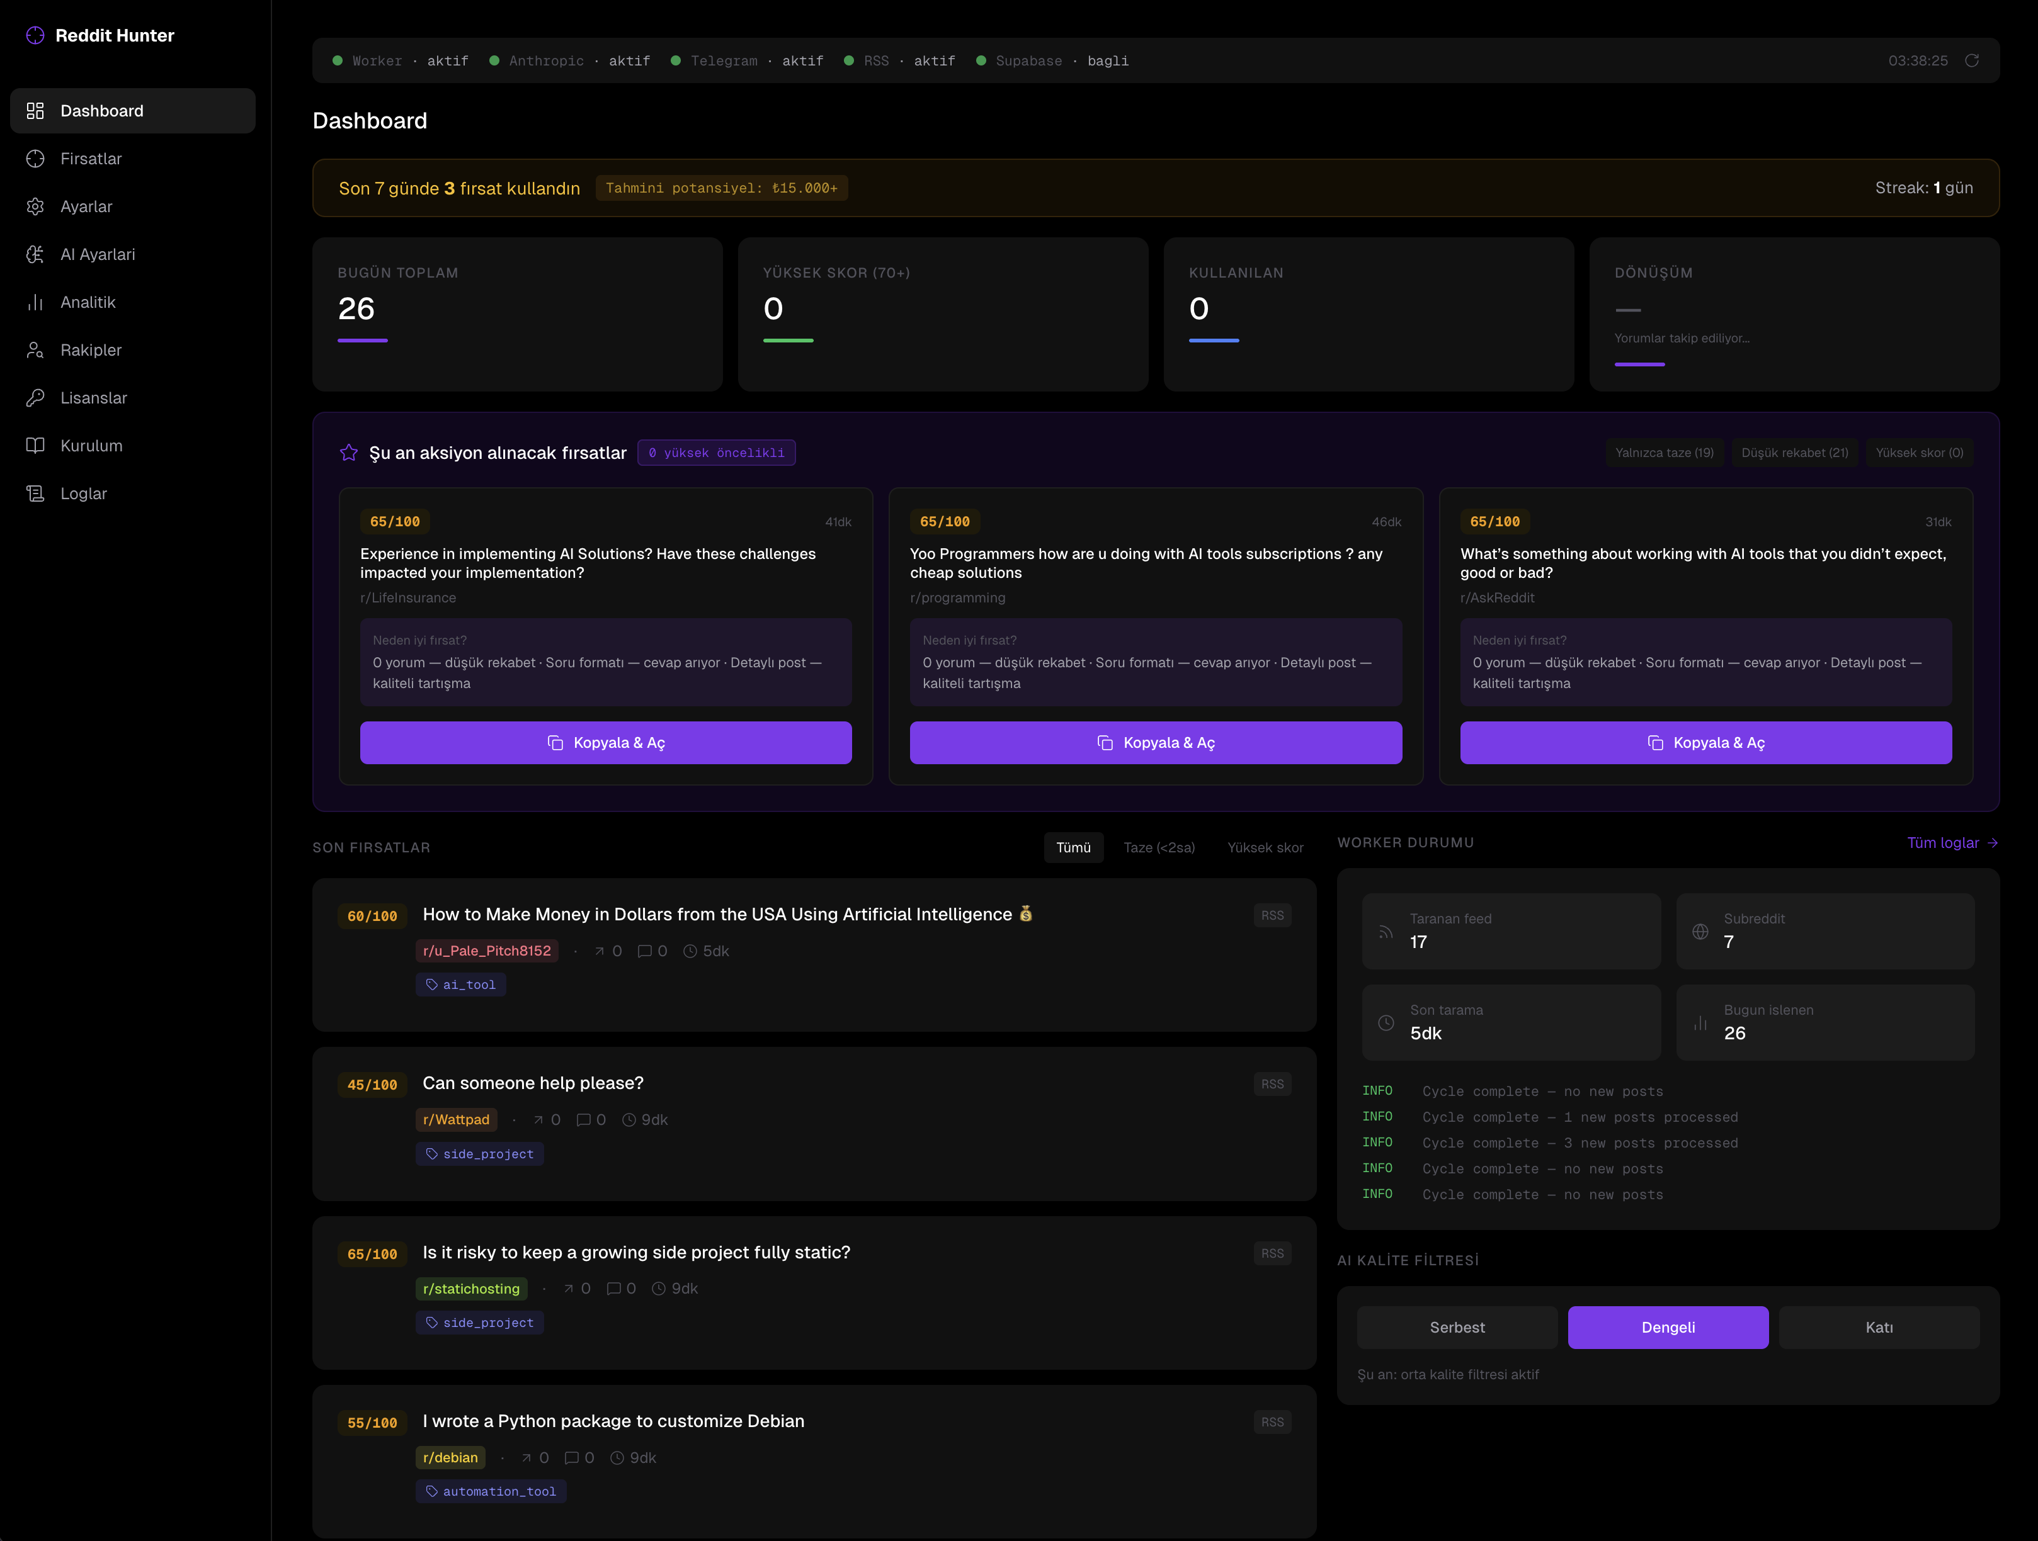
Task: Switch to the Taze (<2sa) tab
Action: click(1159, 847)
